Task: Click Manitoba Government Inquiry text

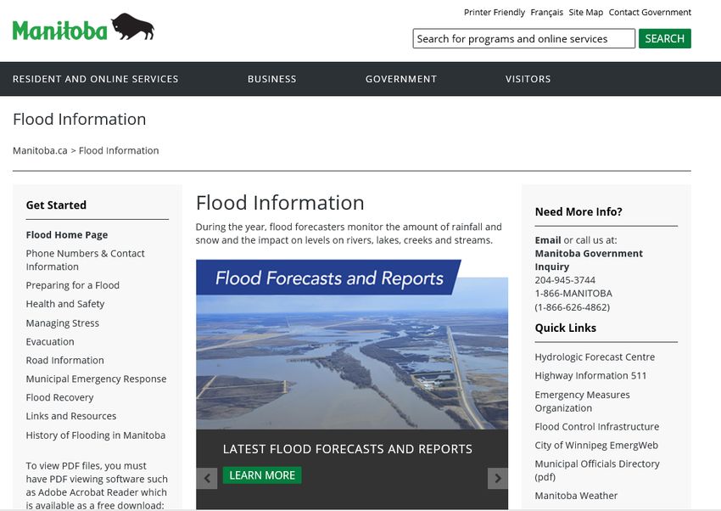Action: (x=589, y=260)
